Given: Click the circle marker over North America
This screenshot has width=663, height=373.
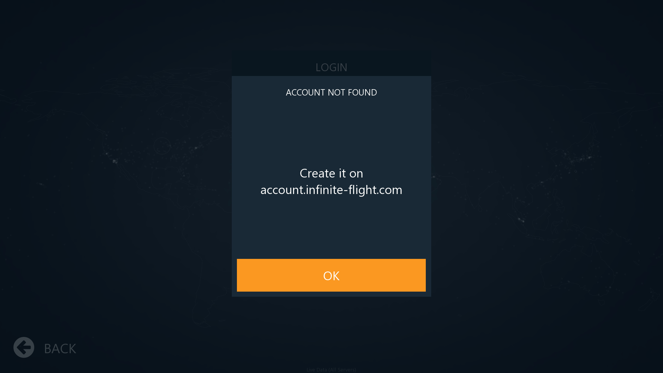Looking at the screenshot, I should 162,146.
